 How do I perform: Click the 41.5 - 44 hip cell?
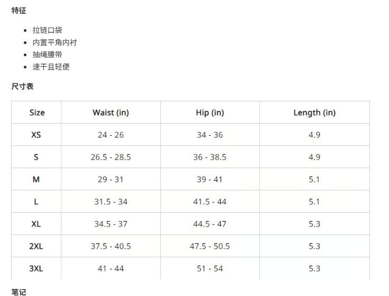click(210, 202)
